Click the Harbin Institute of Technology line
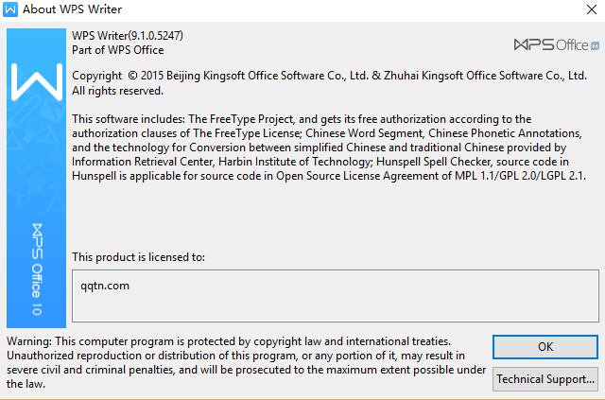The image size is (605, 400). tap(320, 162)
